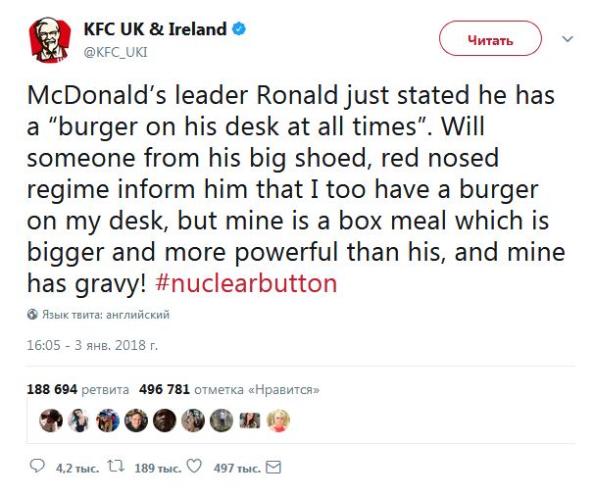Click the globe tweet language icon
The height and width of the screenshot is (497, 594).
(32, 315)
